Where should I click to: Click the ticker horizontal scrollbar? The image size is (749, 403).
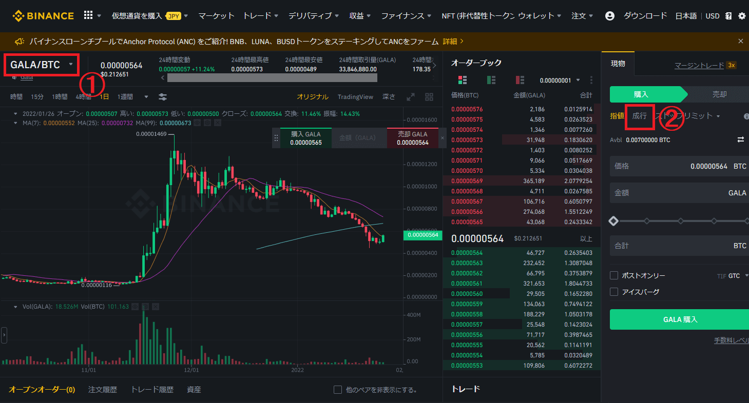click(x=272, y=78)
